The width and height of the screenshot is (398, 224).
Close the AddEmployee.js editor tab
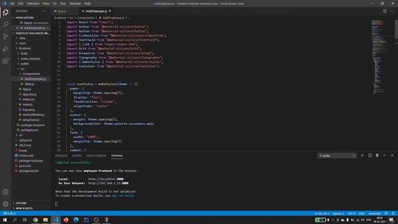[110, 11]
